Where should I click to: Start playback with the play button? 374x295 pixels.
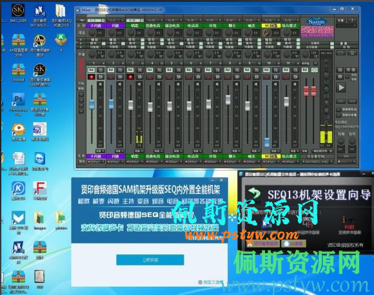tap(342, 88)
